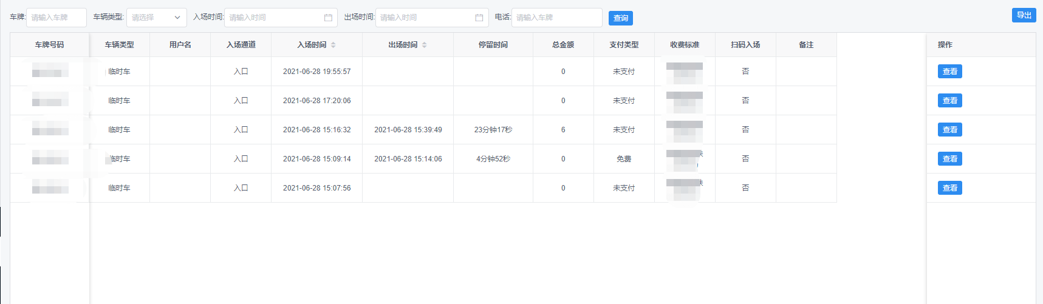The height and width of the screenshot is (304, 1043).
Task: Click 临时车 in the 17:20:06 row
Action: (120, 101)
